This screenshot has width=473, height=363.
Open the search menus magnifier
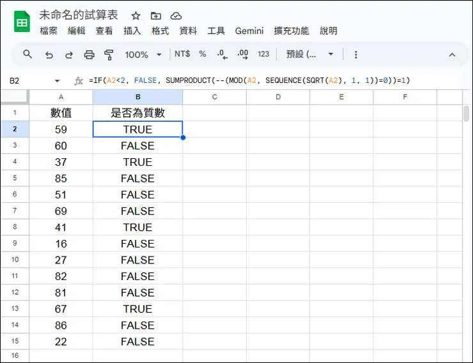coord(27,54)
